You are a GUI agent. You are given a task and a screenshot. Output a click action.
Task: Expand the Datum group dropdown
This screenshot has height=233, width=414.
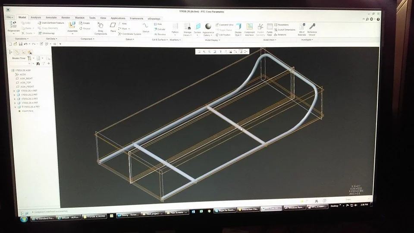tap(130, 39)
